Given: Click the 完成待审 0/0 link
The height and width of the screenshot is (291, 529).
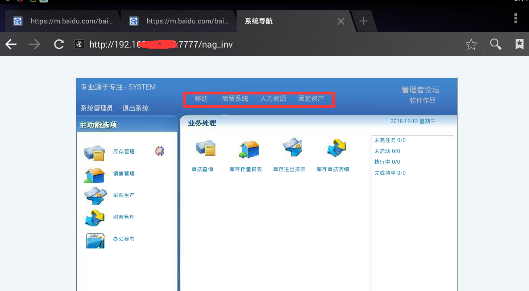Looking at the screenshot, I should pos(390,173).
